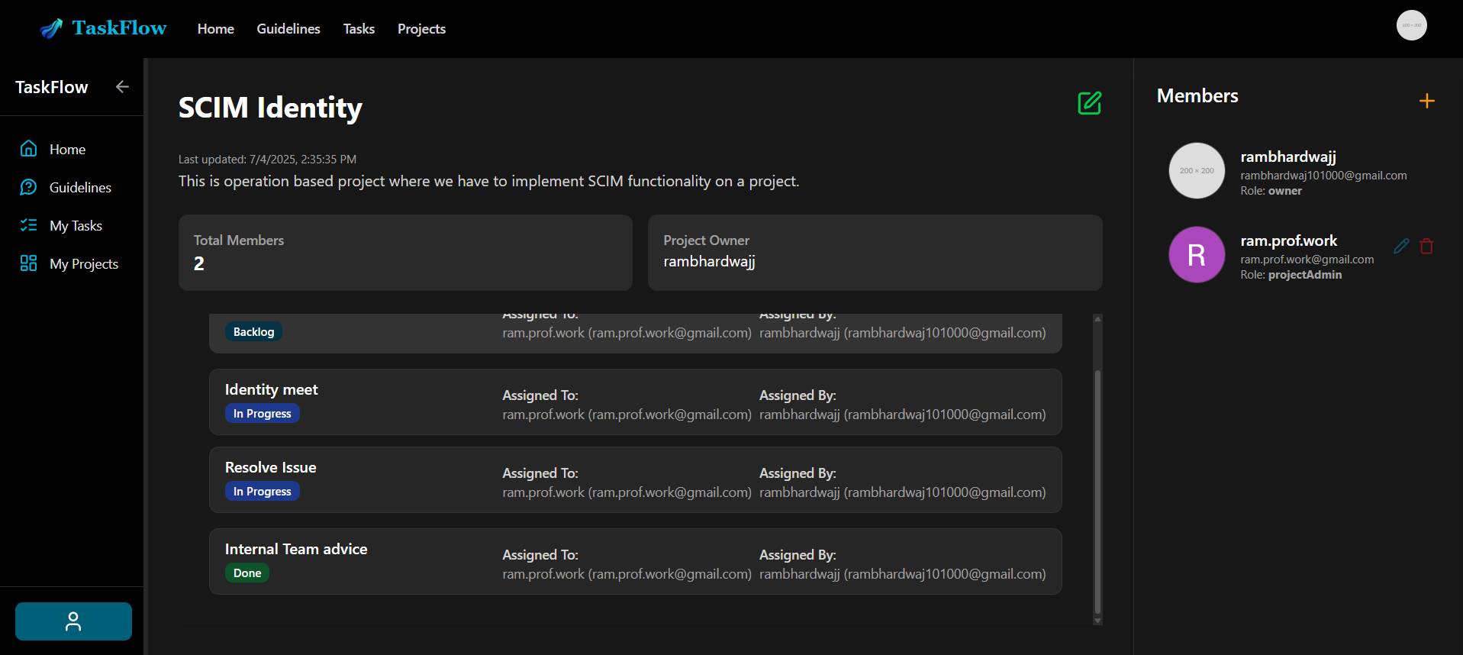The image size is (1463, 655).
Task: Open user profile avatar in top bar
Action: pos(1411,25)
